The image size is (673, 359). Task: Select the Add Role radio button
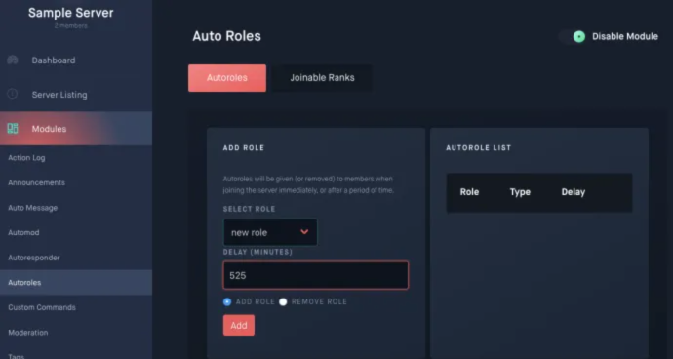[x=227, y=301]
